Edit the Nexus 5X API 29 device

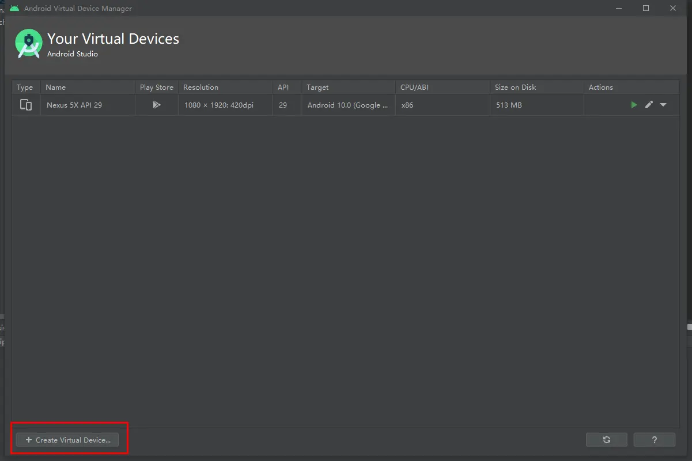(x=649, y=105)
